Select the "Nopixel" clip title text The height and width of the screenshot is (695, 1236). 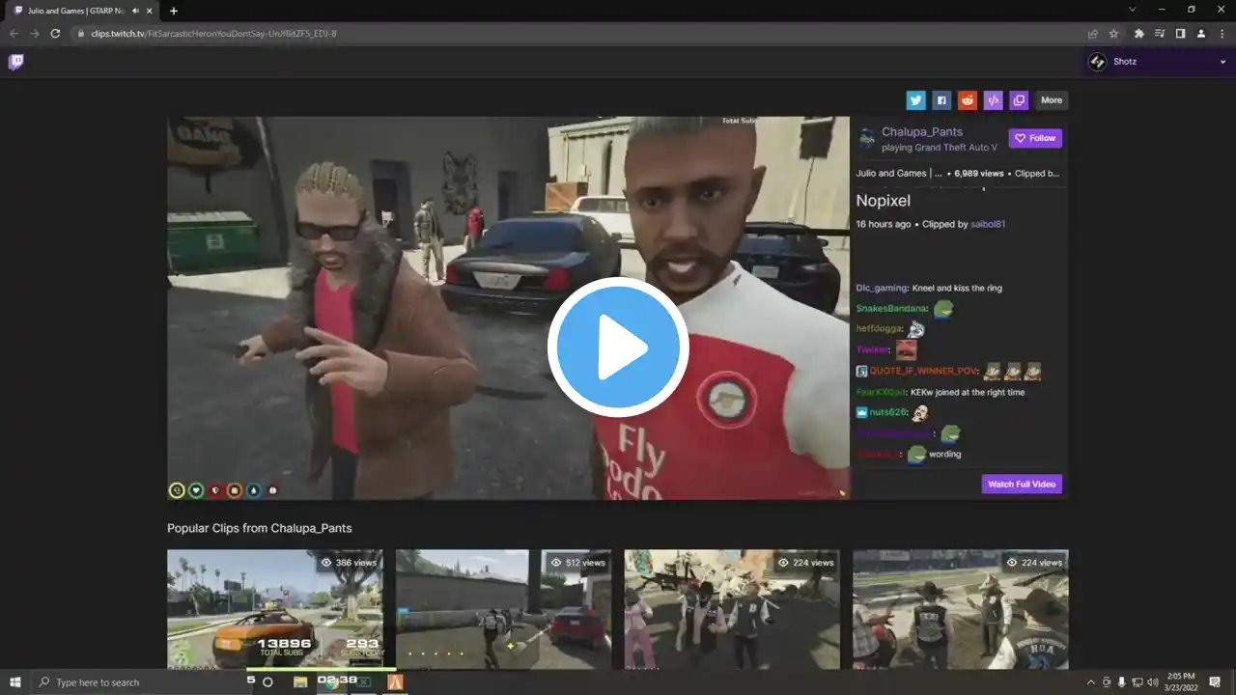pyautogui.click(x=884, y=201)
